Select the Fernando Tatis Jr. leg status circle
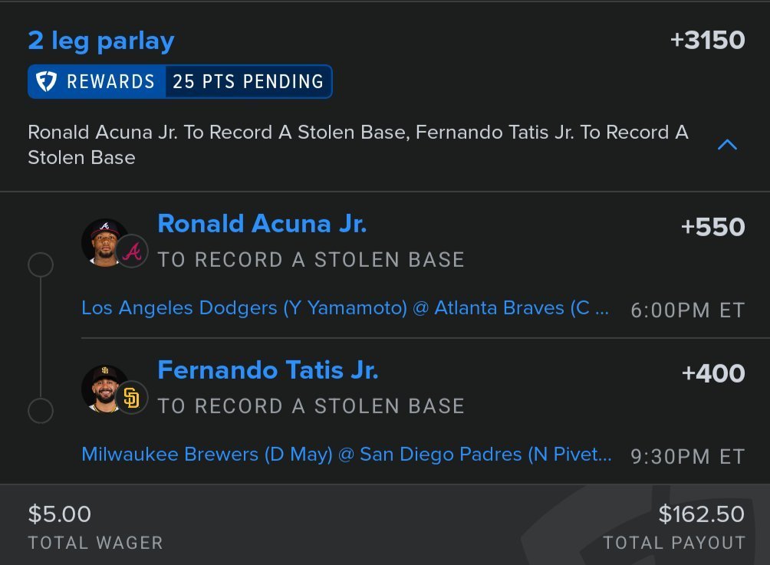Screen dimensions: 770x565 pyautogui.click(x=41, y=410)
